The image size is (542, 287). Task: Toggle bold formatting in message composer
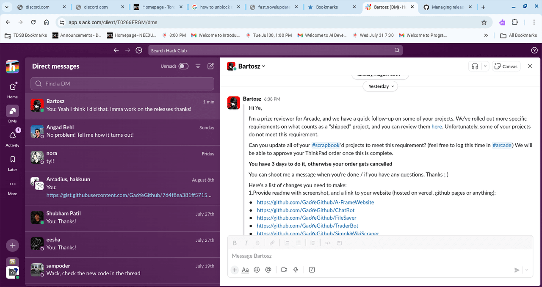(x=235, y=243)
